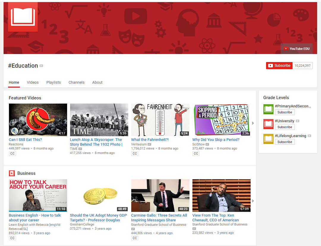Open the #LifelongLearning channel link
The height and width of the screenshot is (246, 321).
tap(290, 136)
